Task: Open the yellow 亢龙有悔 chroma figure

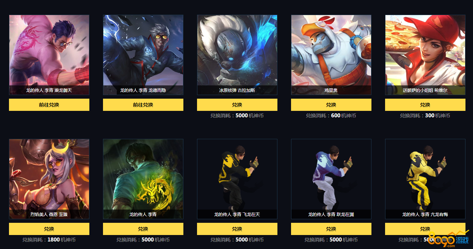Action: [x=425, y=179]
